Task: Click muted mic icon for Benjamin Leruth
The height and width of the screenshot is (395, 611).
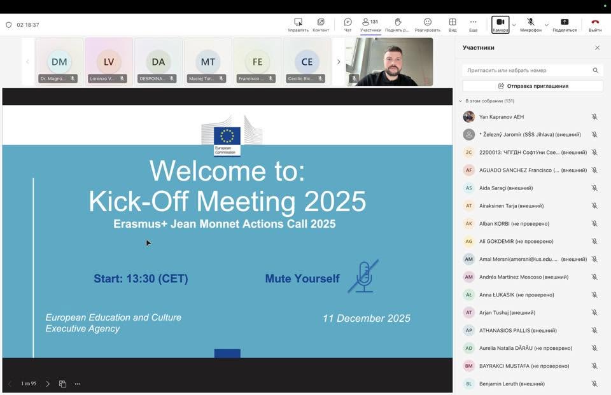Action: pyautogui.click(x=594, y=384)
